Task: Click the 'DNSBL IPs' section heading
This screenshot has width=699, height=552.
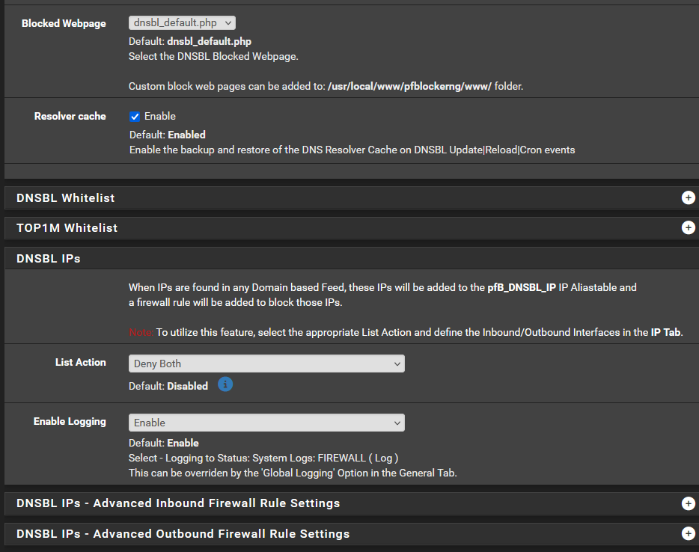Action: [49, 259]
